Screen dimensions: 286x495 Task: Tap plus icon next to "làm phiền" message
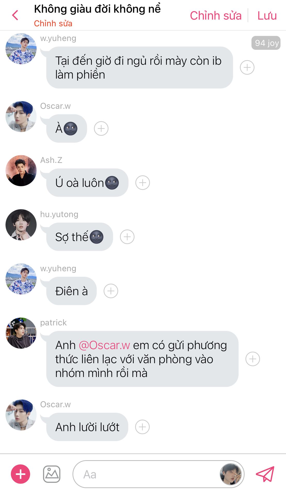coord(247,68)
